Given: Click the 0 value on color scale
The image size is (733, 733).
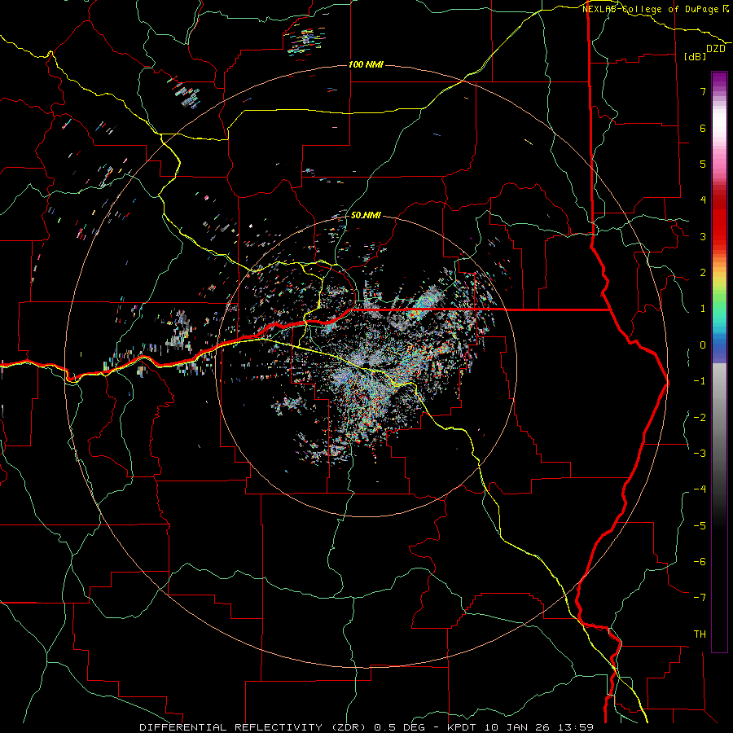Looking at the screenshot, I should pyautogui.click(x=703, y=345).
